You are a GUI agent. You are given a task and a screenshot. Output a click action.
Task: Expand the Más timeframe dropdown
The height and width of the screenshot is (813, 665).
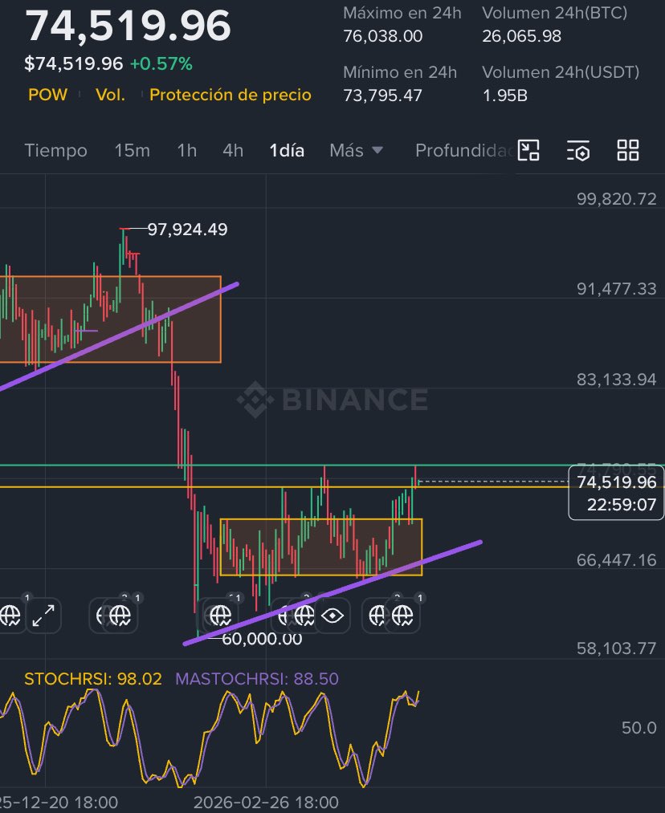[x=356, y=150]
